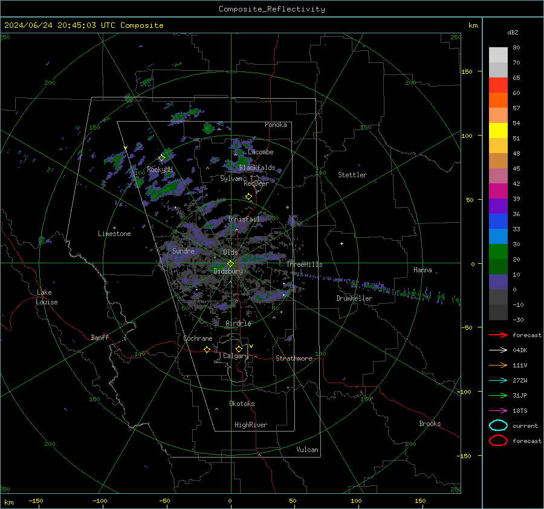Click the white plus marker east of ThreeHills
This screenshot has width=544, height=509.
pyautogui.click(x=342, y=243)
